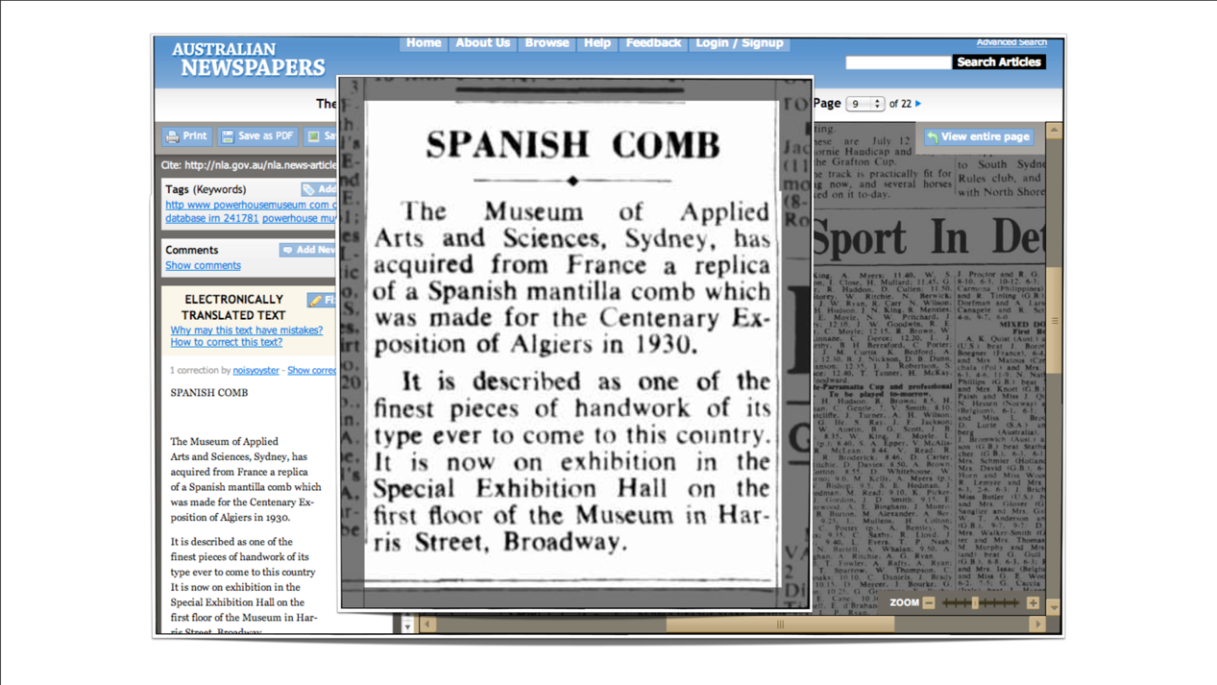
Task: Open 'How to correct this text?' link
Action: (x=227, y=342)
